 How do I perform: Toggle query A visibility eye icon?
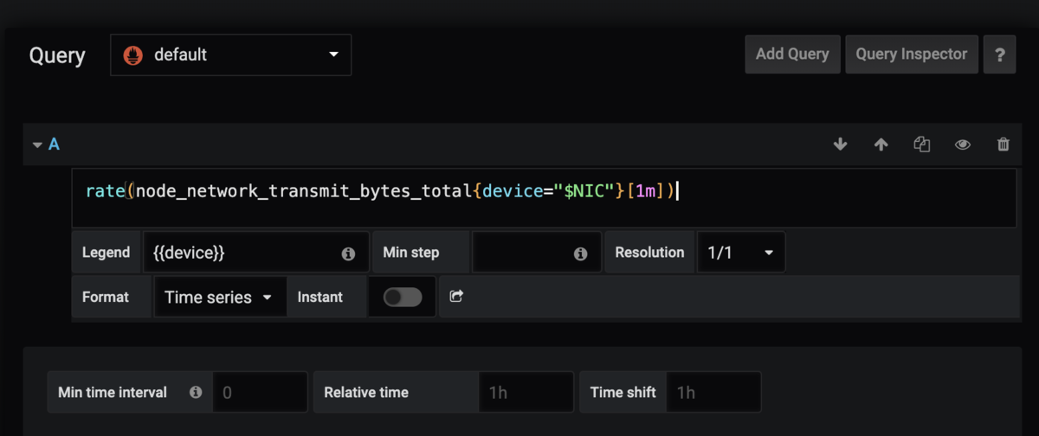tap(962, 144)
